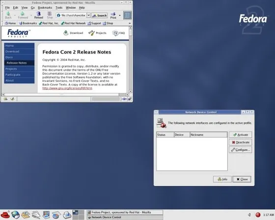
Task: Expand the personal toolbar overflow chevron
Action: pos(130,23)
